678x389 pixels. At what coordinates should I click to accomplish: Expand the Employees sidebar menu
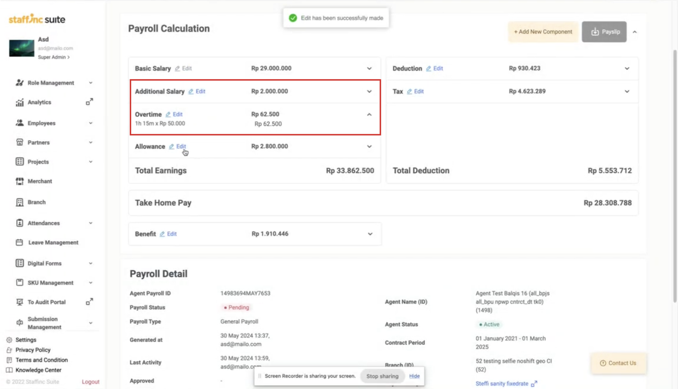(91, 123)
